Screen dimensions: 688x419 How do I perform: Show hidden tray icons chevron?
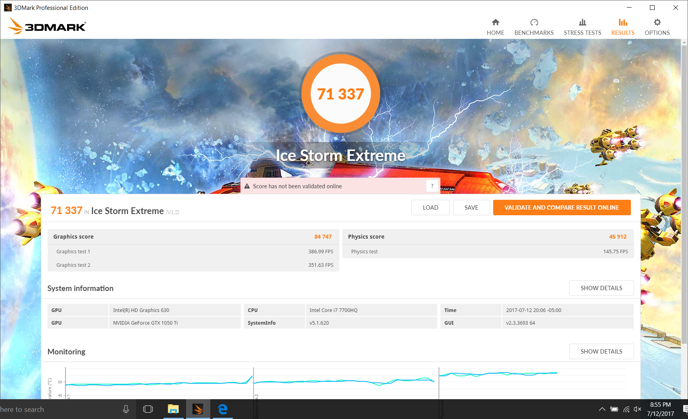pyautogui.click(x=602, y=409)
